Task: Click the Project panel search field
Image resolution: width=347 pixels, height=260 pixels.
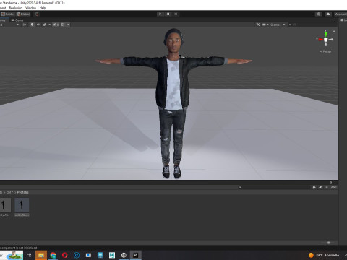Action: [273, 187]
